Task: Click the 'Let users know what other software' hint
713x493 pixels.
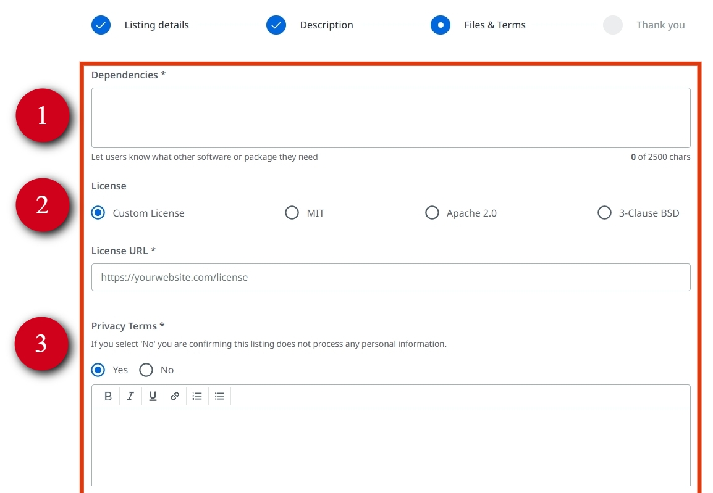Action: pyautogui.click(x=204, y=157)
